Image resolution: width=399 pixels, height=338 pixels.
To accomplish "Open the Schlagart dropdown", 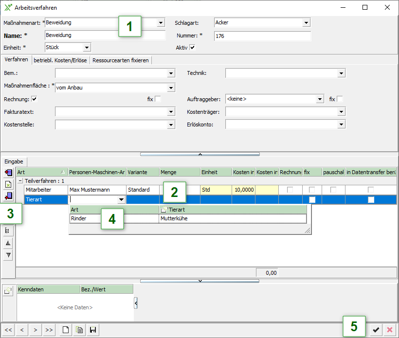I will (x=306, y=22).
